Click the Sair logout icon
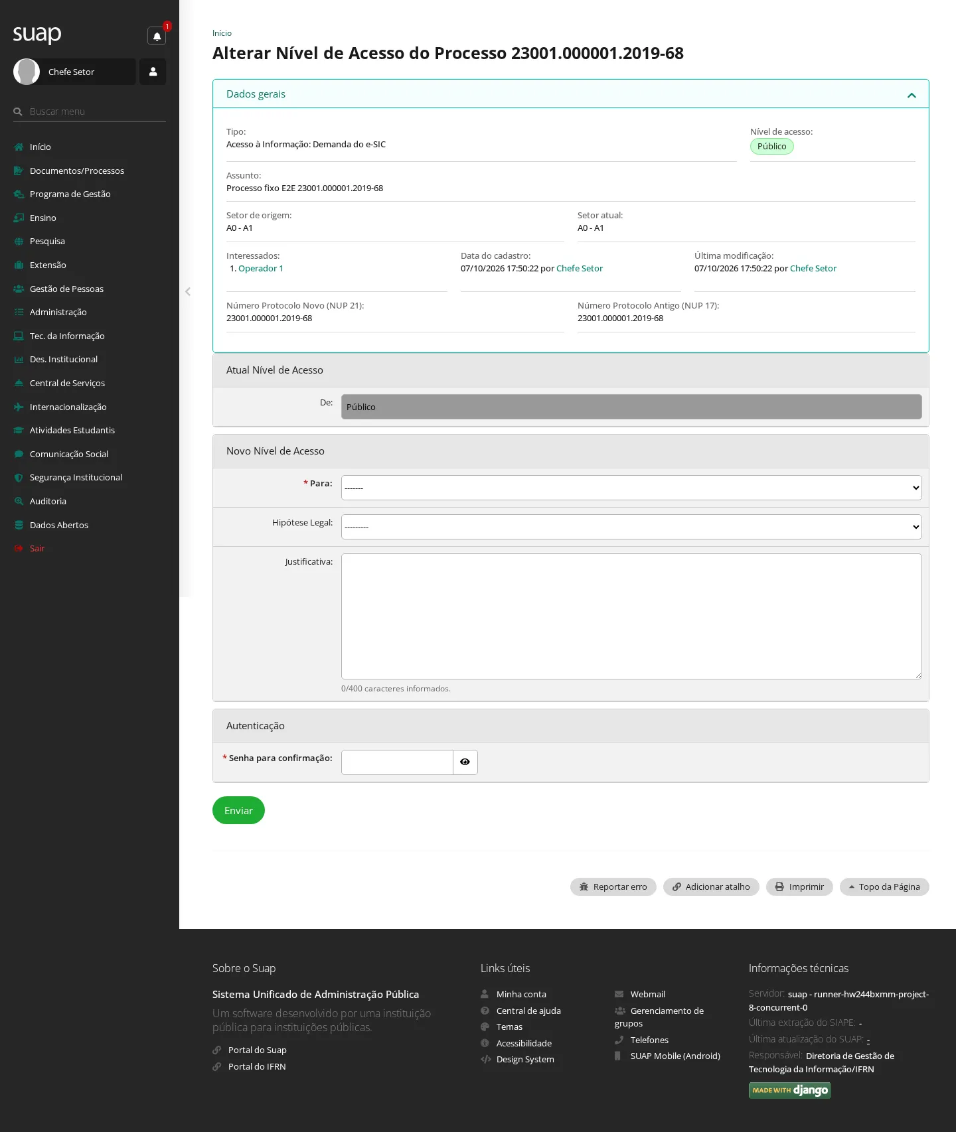 [19, 549]
